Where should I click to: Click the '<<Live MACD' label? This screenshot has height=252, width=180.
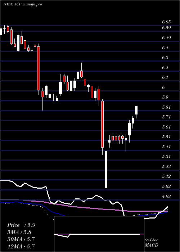[x=152, y=242]
